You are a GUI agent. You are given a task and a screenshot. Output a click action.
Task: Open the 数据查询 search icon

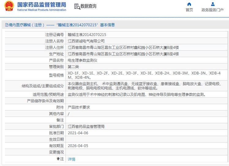point(77,6)
